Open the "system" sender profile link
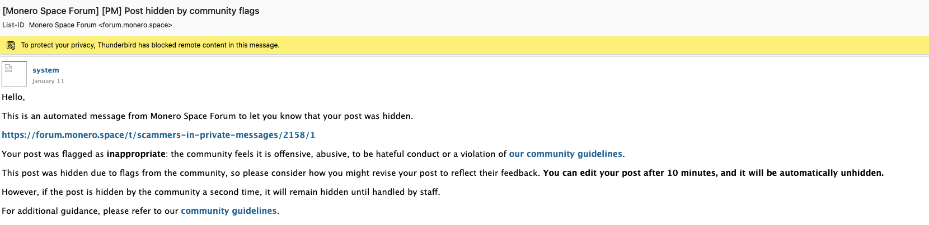The width and height of the screenshot is (929, 225). tap(45, 70)
